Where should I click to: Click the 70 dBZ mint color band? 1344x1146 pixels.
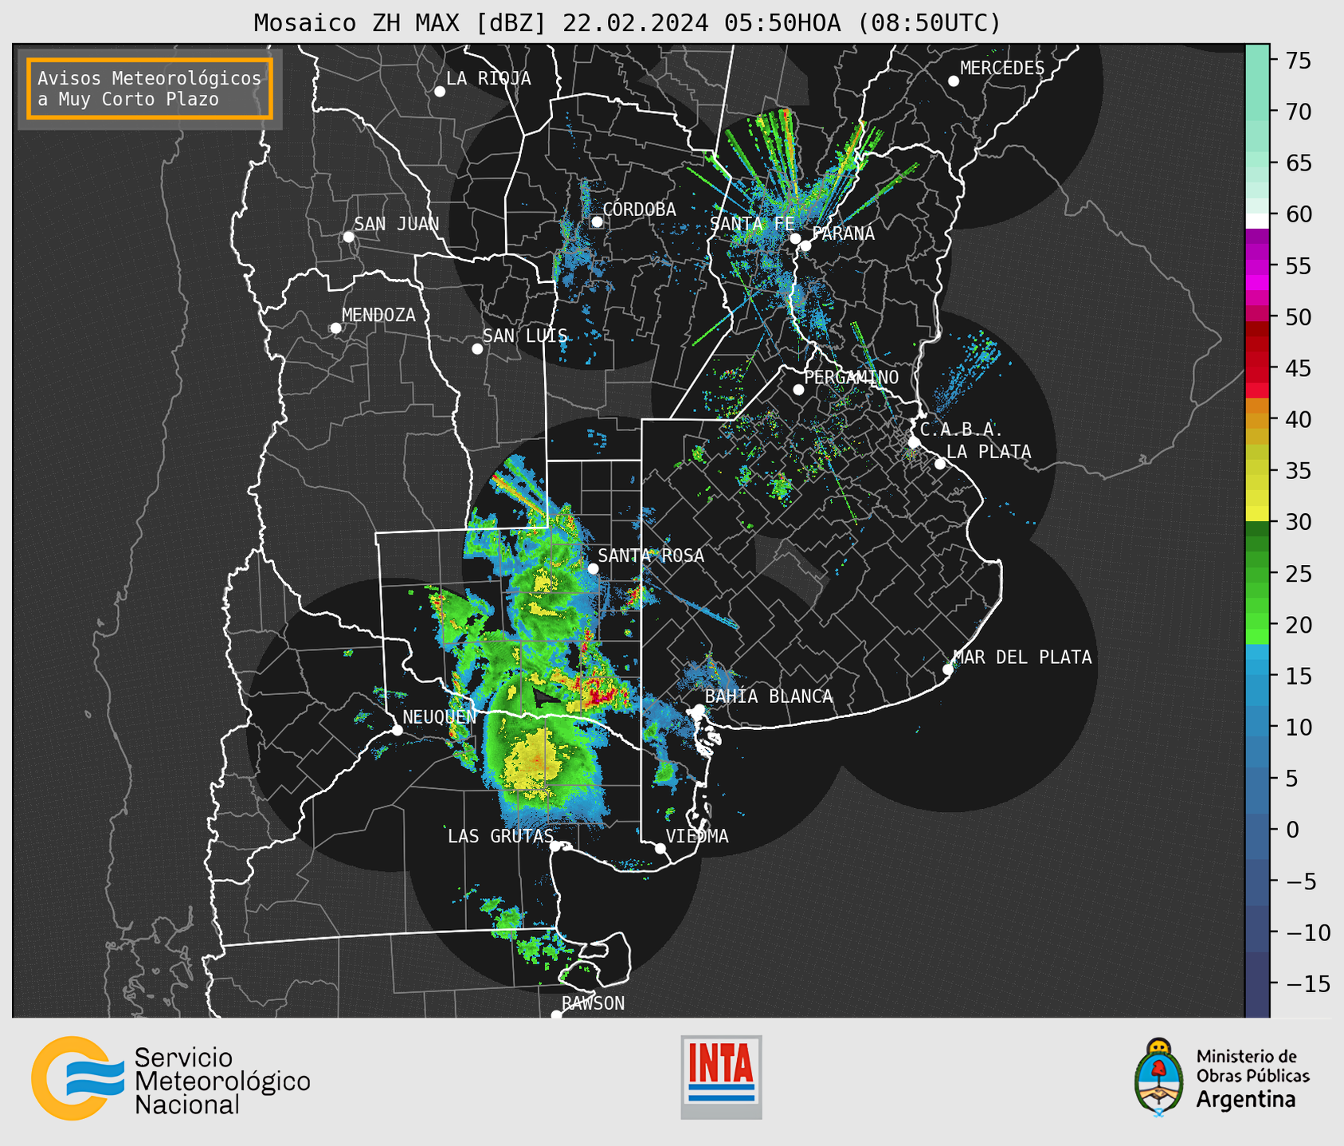click(1257, 112)
